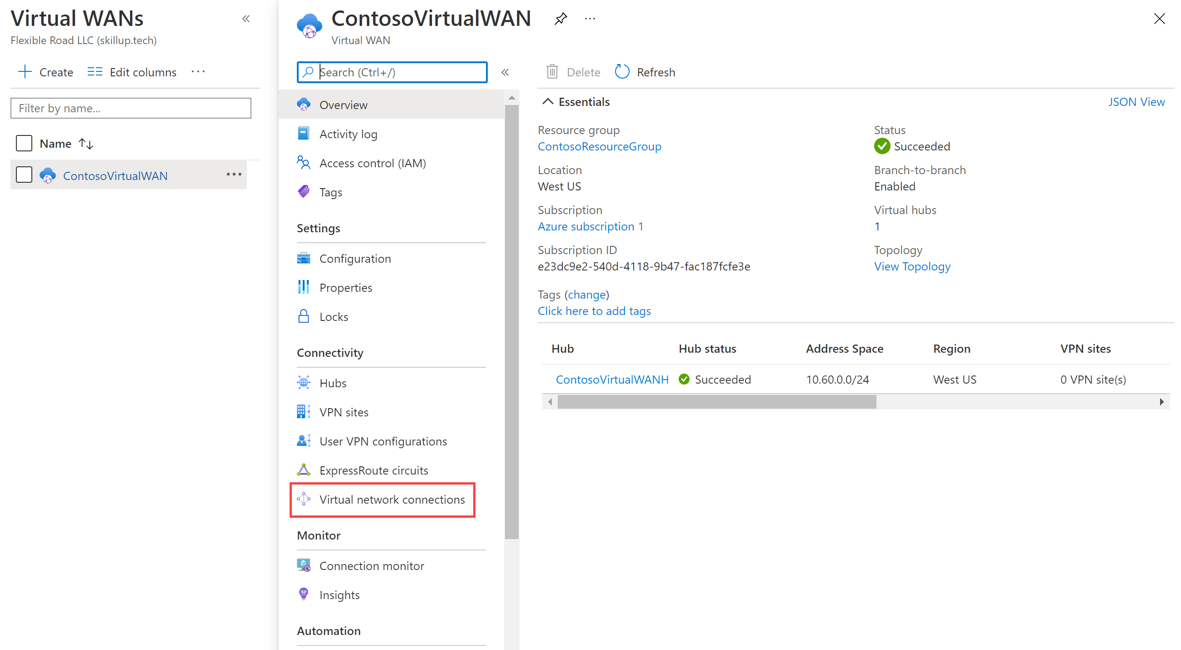
Task: Select the Overview menu item
Action: [x=342, y=104]
